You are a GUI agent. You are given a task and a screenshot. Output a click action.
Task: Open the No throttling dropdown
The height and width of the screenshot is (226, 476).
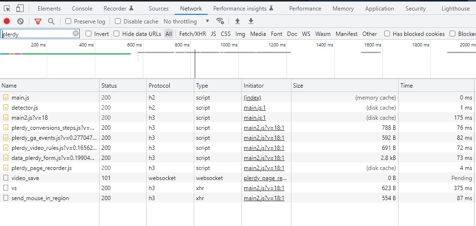coord(187,22)
